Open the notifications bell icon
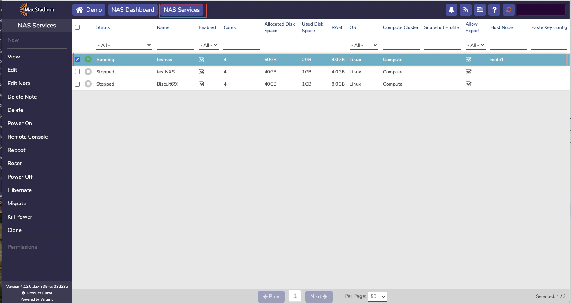This screenshot has height=303, width=571. 451,9
